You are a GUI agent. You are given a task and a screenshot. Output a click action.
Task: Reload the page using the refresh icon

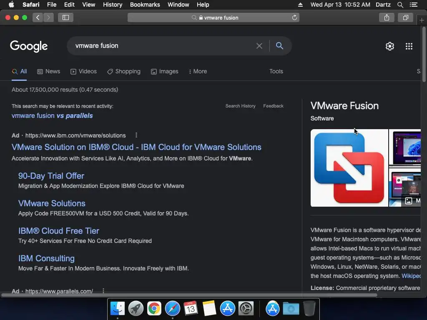(x=294, y=17)
